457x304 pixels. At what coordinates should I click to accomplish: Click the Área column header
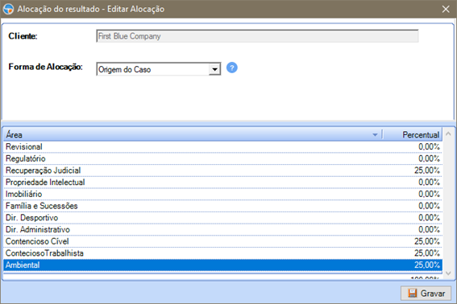(193, 134)
